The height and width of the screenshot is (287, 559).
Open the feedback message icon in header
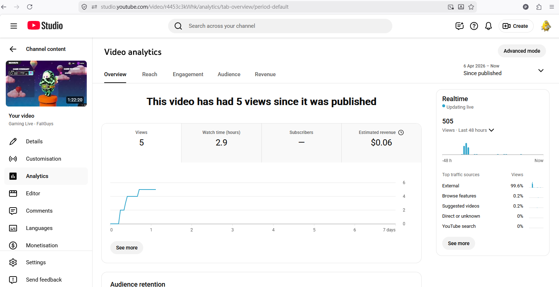coord(459,26)
